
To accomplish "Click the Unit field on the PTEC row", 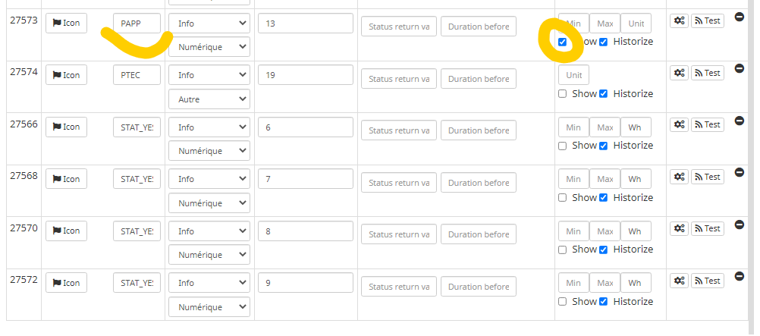I will pos(573,75).
